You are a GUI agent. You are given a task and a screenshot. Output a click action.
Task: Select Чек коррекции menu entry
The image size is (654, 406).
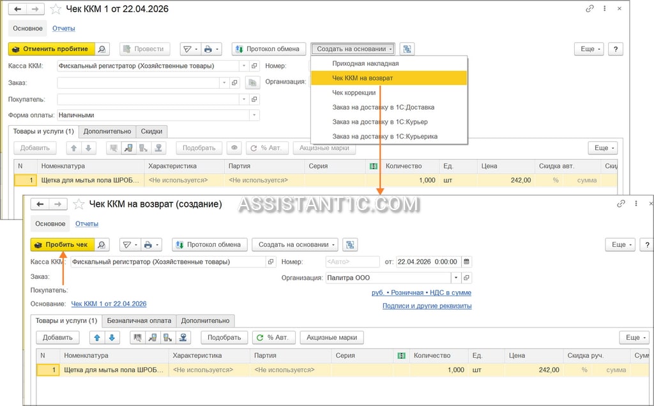point(389,93)
